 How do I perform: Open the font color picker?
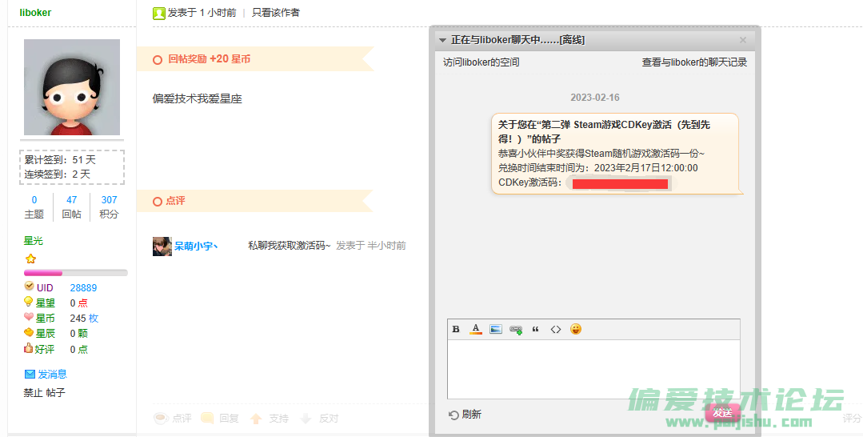pos(476,329)
